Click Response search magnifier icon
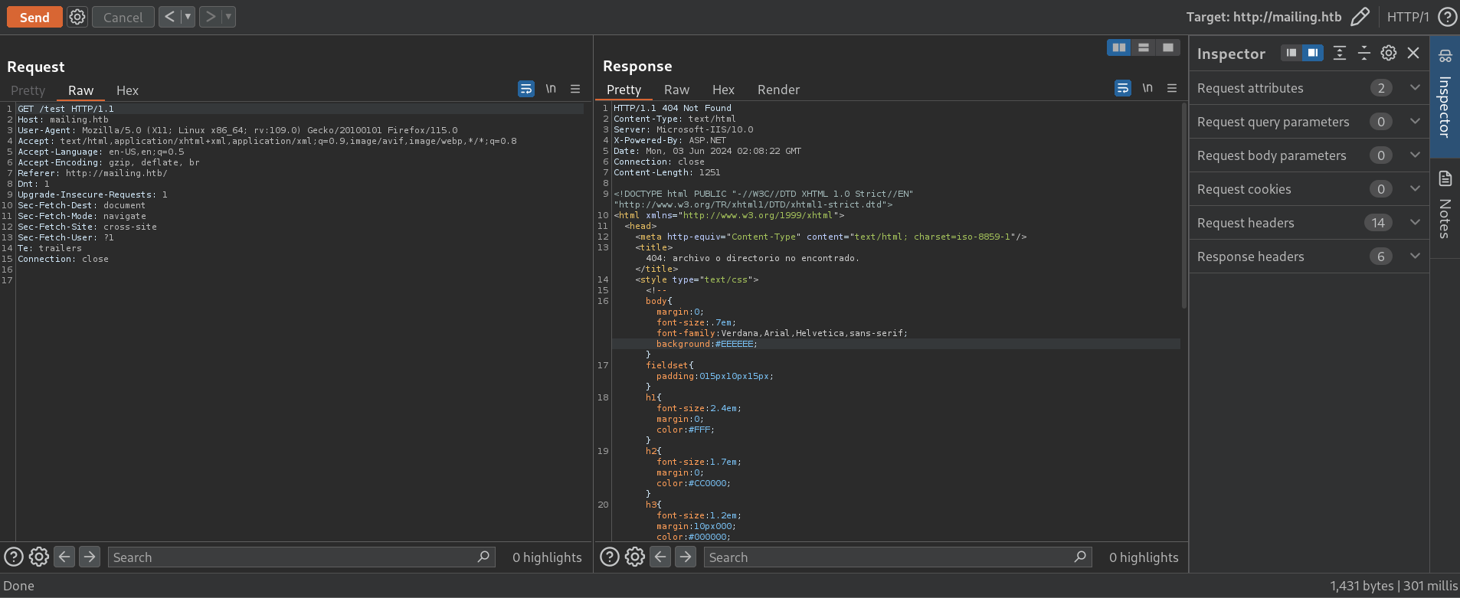 (1080, 557)
